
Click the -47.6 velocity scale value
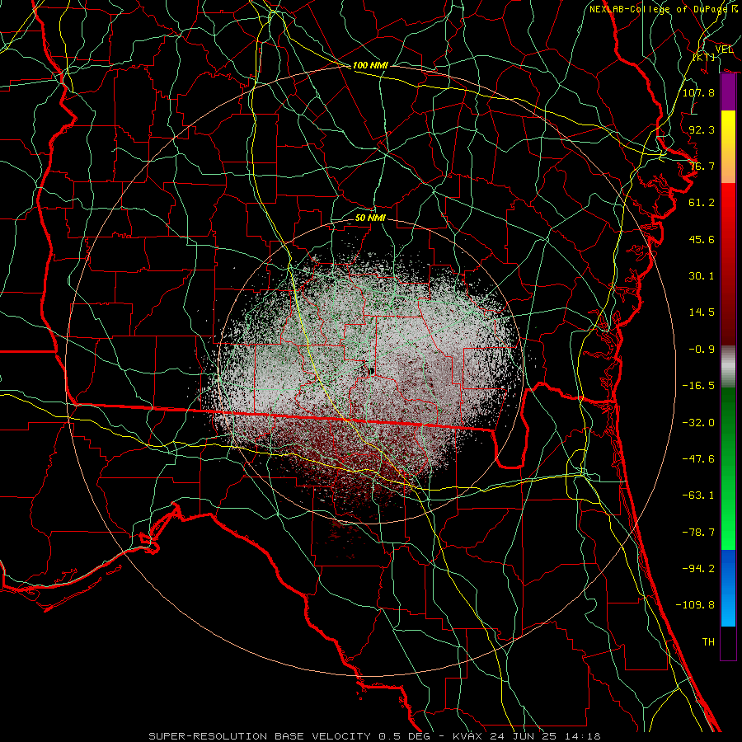coord(698,459)
